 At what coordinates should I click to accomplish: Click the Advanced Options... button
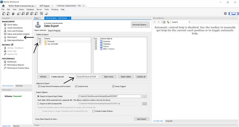click(140, 25)
